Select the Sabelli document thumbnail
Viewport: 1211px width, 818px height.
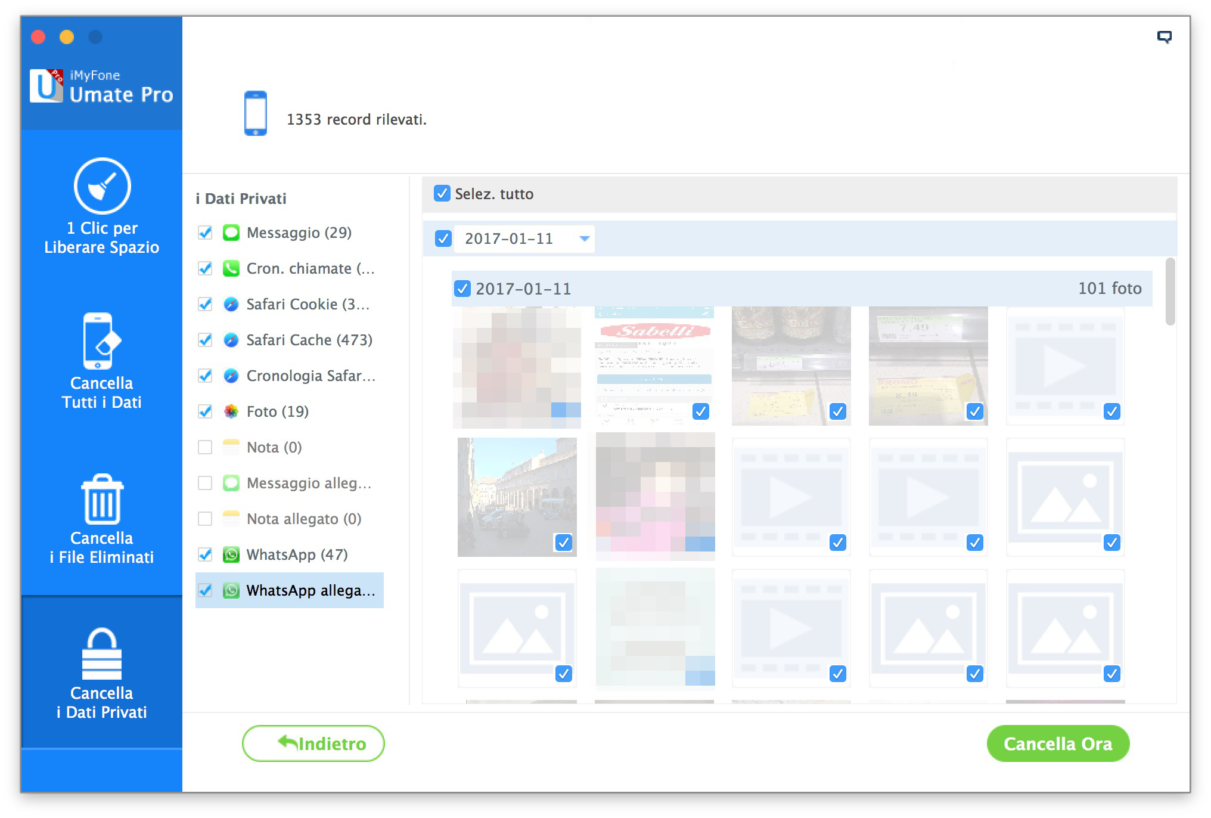coord(654,365)
